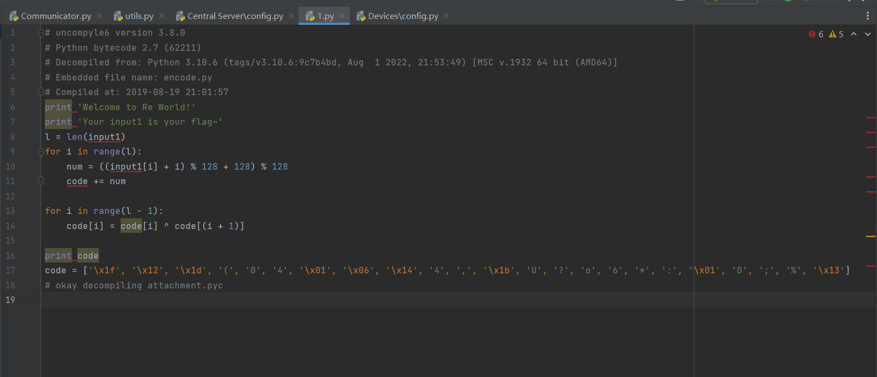
Task: Click line number 13 in the gutter
Action: click(11, 211)
